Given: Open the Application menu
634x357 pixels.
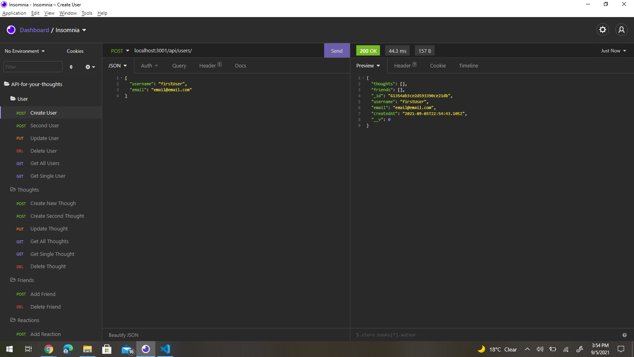Looking at the screenshot, I should [x=14, y=13].
